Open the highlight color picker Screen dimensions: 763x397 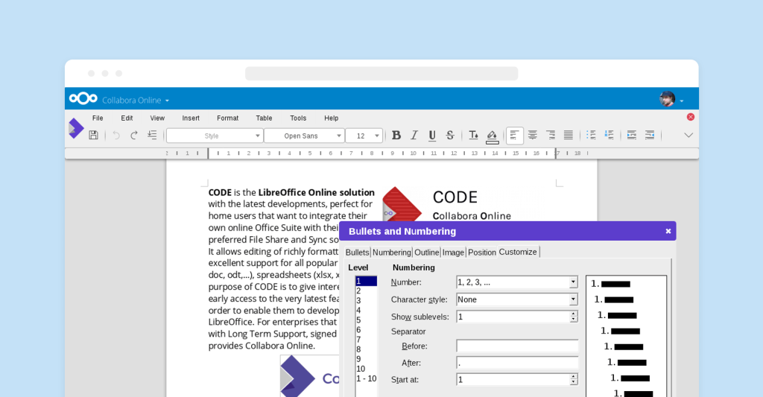point(492,135)
